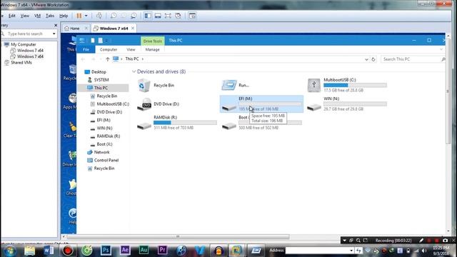Close the Windows 7 x64 VM tab
The image size is (457, 257).
(x=133, y=29)
